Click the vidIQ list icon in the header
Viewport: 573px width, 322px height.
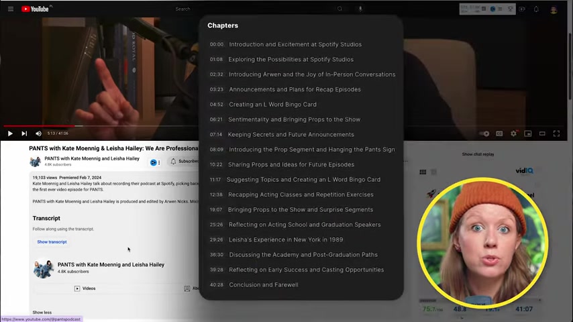coord(501,9)
